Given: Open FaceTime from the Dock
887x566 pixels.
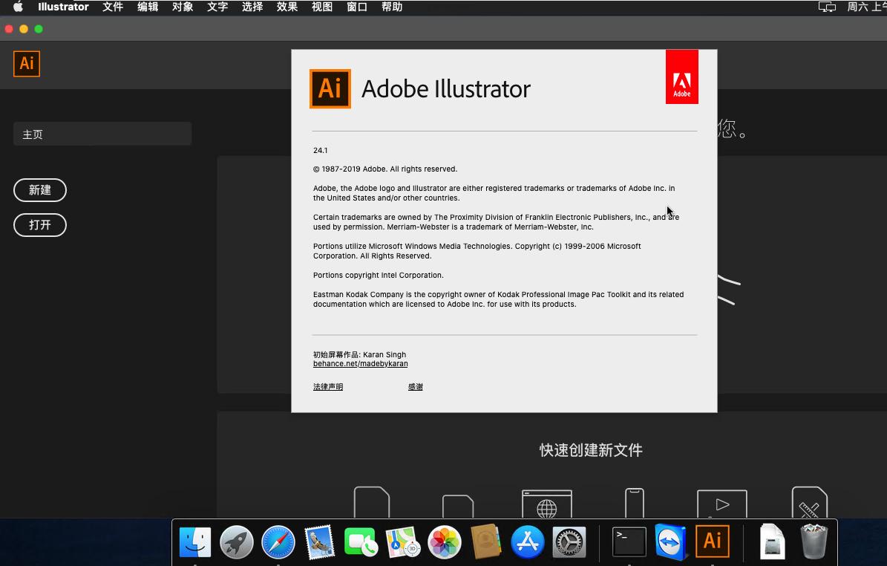Looking at the screenshot, I should (x=361, y=542).
